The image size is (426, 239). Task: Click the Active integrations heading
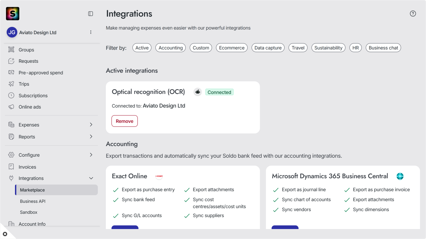click(132, 71)
